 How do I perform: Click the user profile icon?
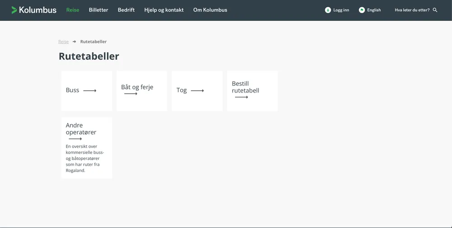328,10
